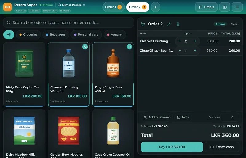Viewport: 246px width, 158px height.
Task: Pay with Exact cash
Action: pyautogui.click(x=222, y=147)
